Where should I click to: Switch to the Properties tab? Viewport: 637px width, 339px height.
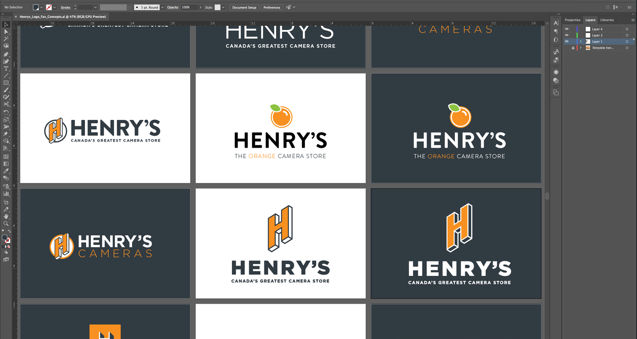[x=572, y=20]
